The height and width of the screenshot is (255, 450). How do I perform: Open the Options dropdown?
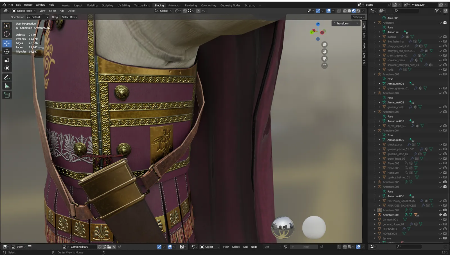(358, 17)
